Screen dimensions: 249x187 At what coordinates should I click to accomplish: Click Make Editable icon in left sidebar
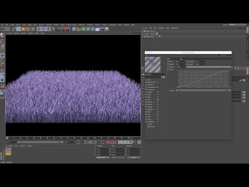point(3,35)
